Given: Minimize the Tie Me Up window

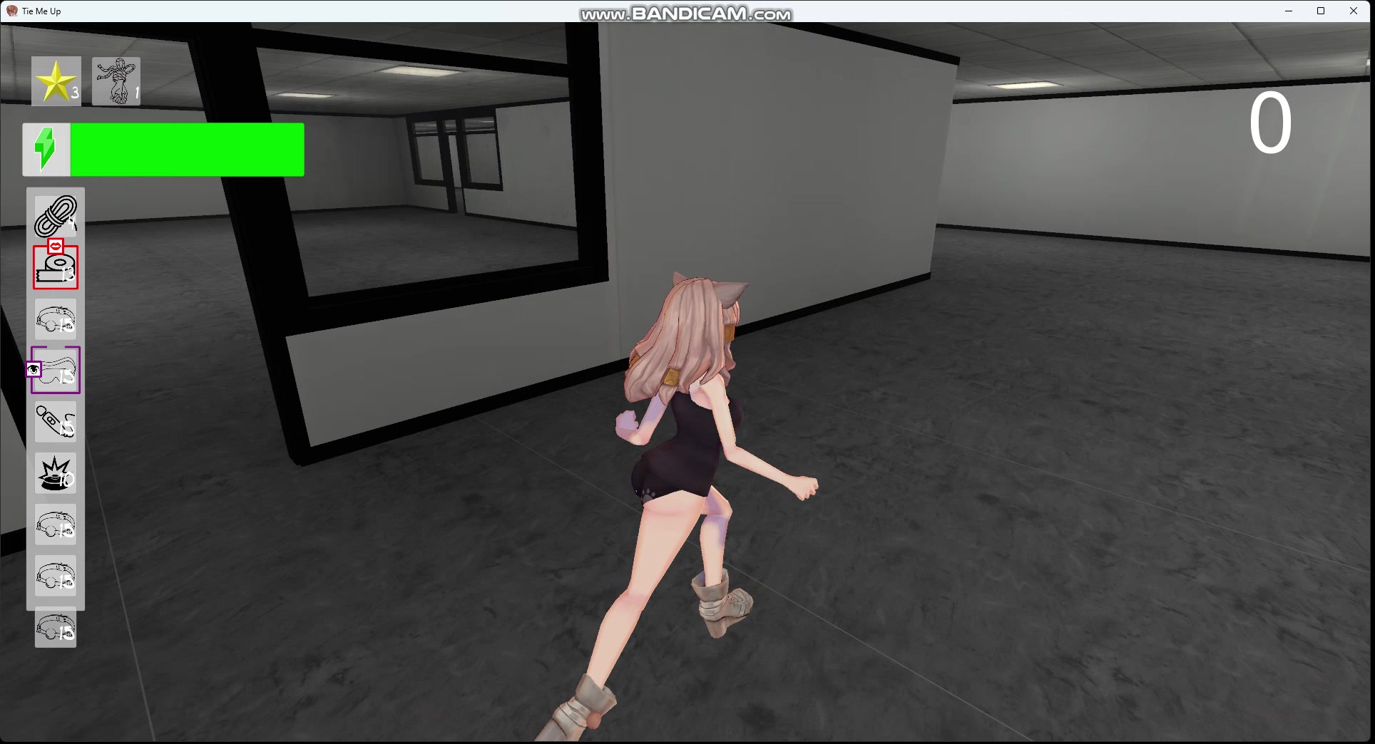Looking at the screenshot, I should [1289, 11].
